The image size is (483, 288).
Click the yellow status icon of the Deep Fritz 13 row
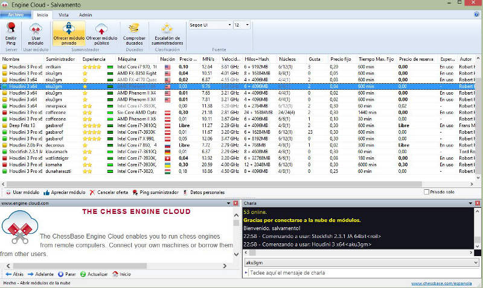click(x=5, y=126)
